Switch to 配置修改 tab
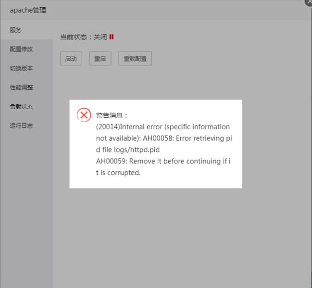 click(x=26, y=49)
